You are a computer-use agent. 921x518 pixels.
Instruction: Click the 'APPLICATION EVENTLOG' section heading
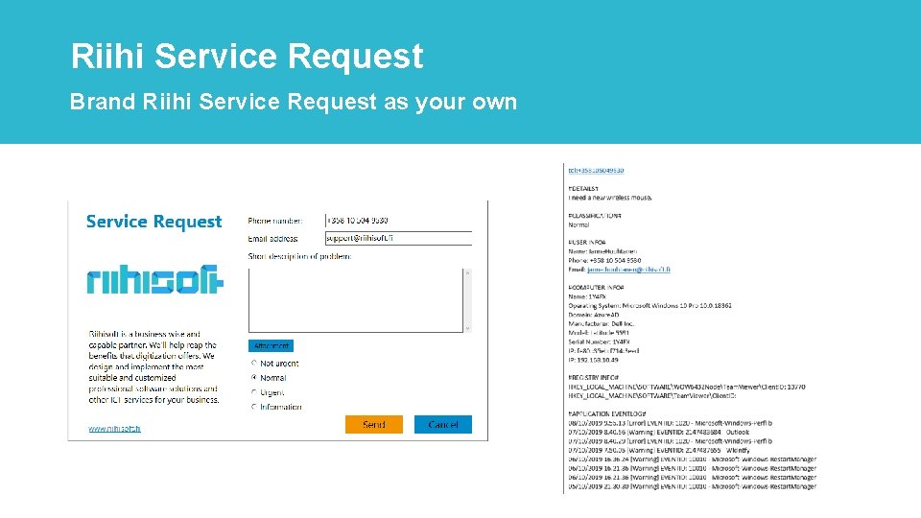pyautogui.click(x=606, y=414)
